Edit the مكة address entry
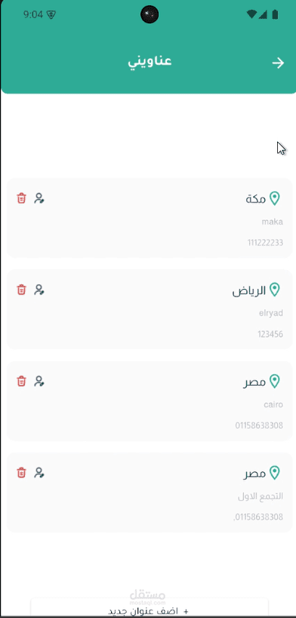The width and height of the screenshot is (296, 618). coord(39,198)
